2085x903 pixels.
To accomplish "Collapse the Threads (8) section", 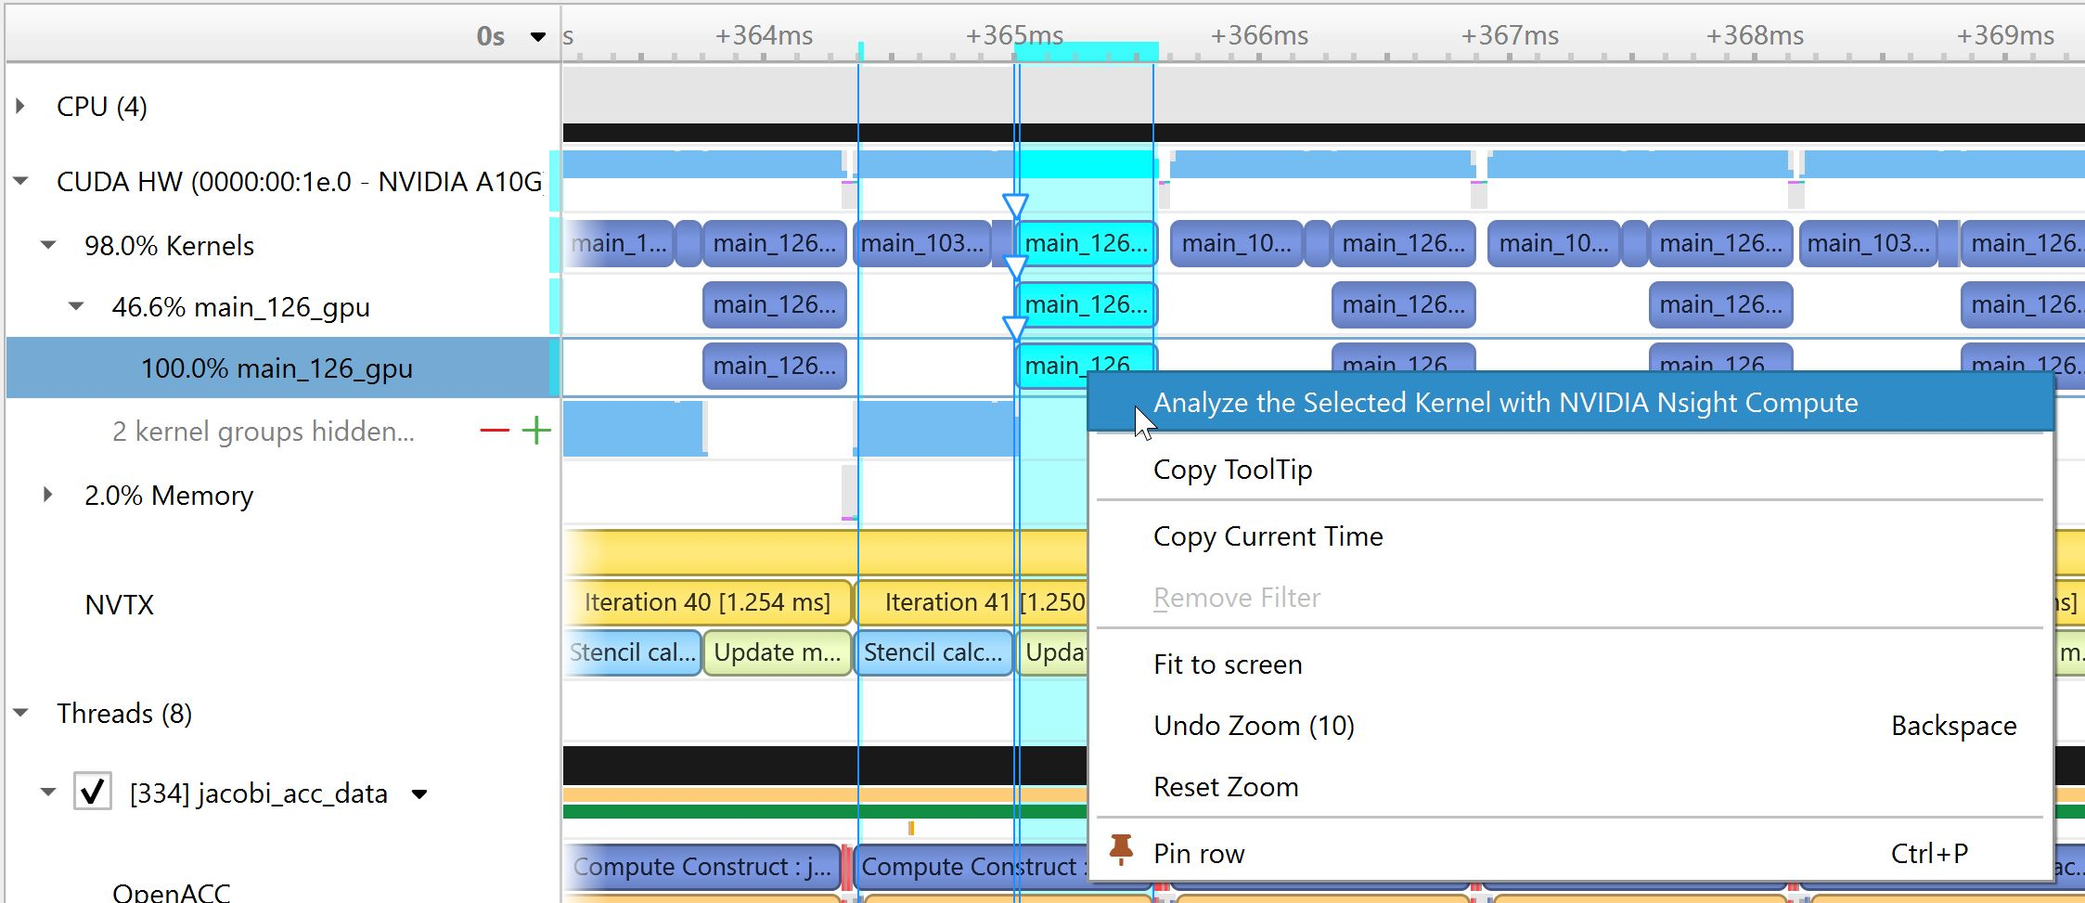I will click(x=20, y=714).
